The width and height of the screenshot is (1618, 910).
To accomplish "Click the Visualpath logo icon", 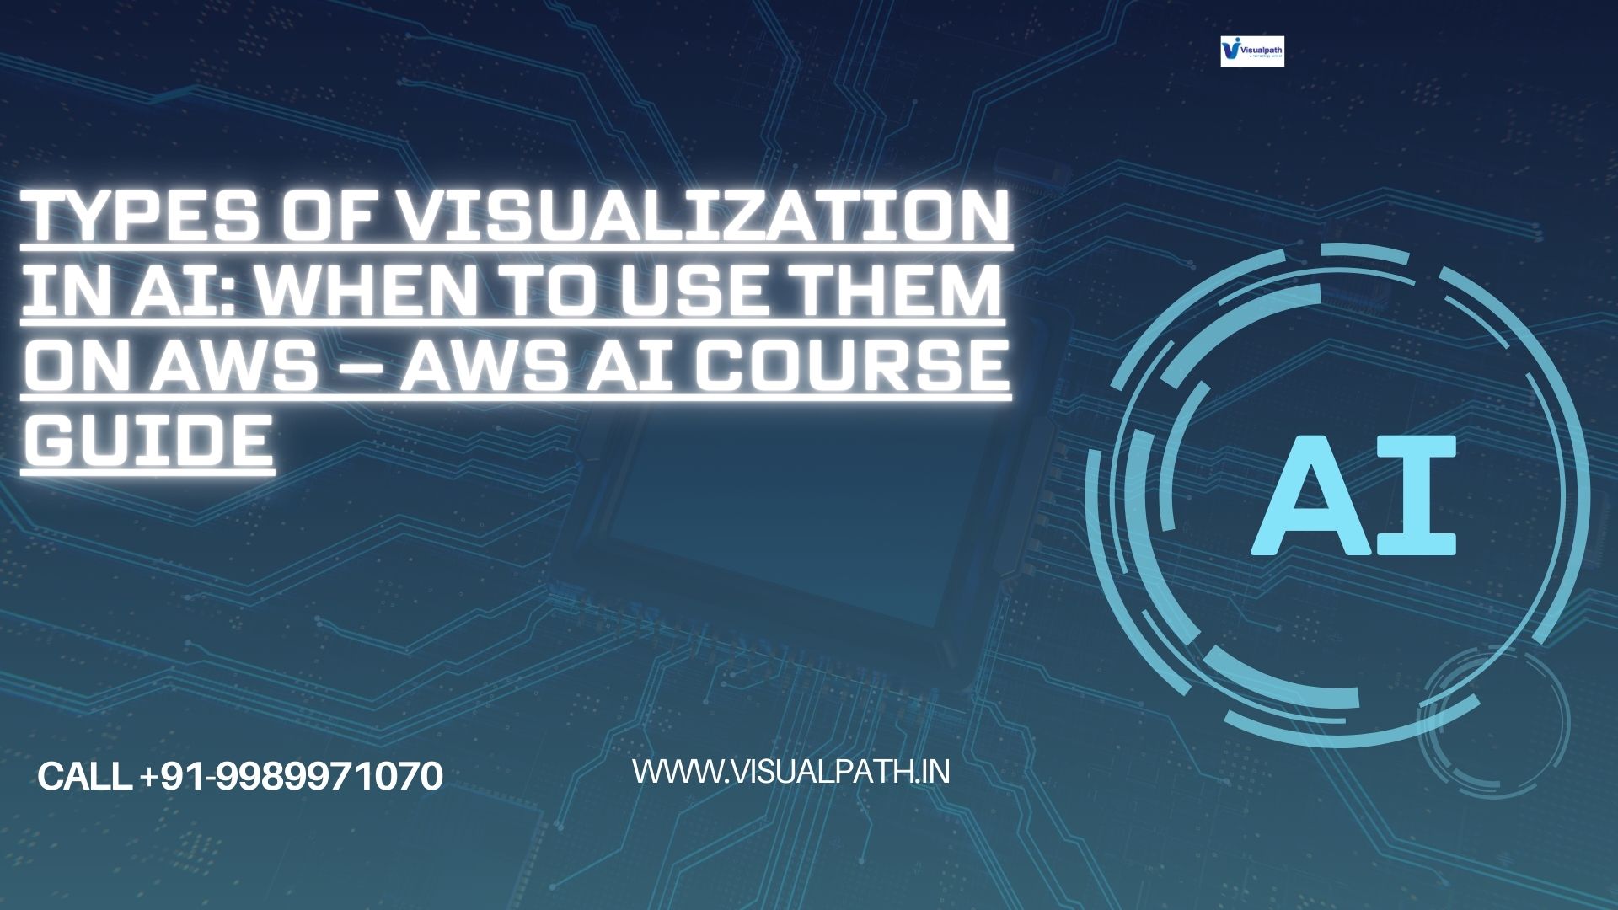I will 1253,48.
